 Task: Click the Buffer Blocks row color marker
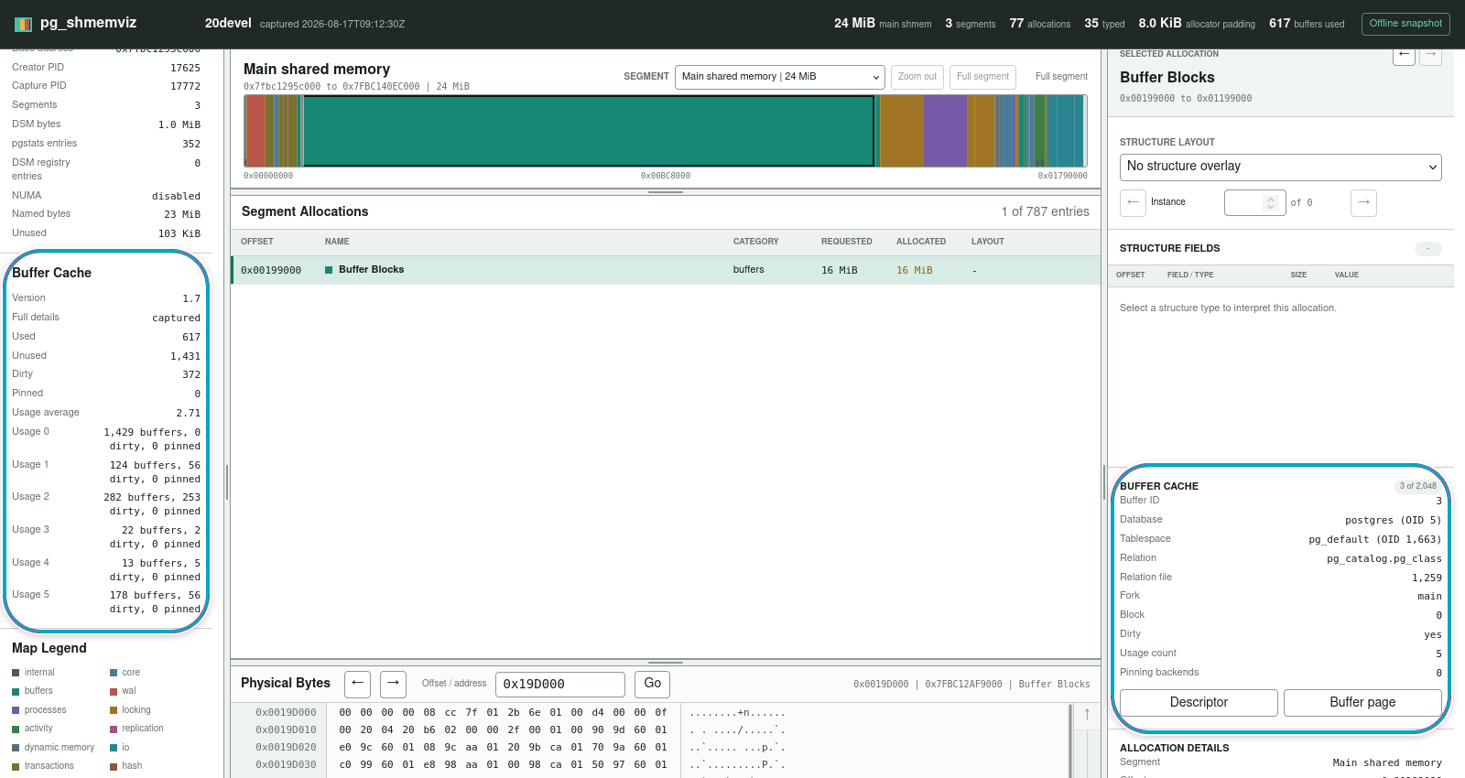pos(329,270)
